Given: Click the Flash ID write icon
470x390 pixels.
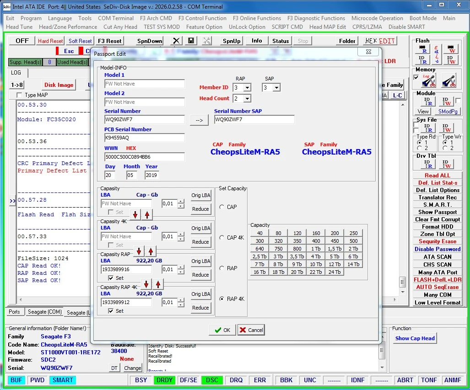Looking at the screenshot, I should pos(451,59).
